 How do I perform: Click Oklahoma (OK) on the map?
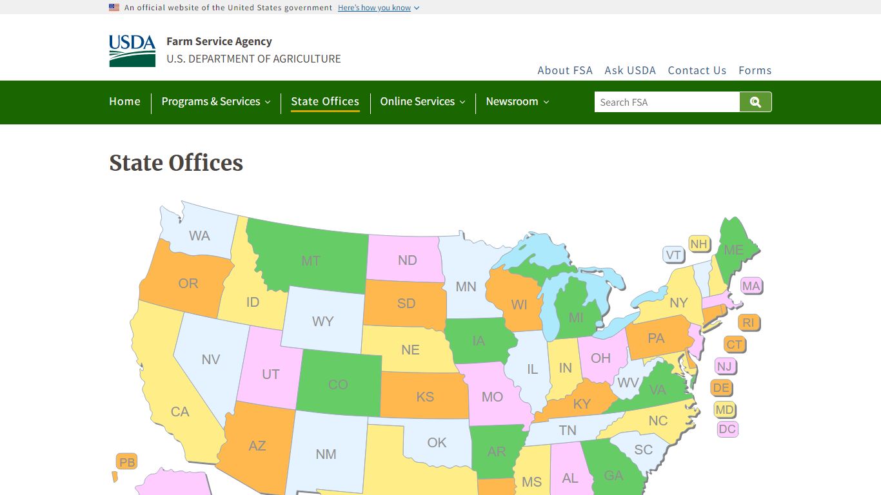(437, 442)
